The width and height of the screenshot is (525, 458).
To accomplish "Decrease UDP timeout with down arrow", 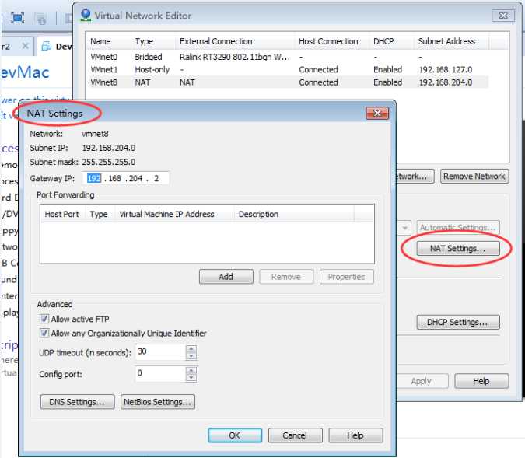I will click(191, 356).
